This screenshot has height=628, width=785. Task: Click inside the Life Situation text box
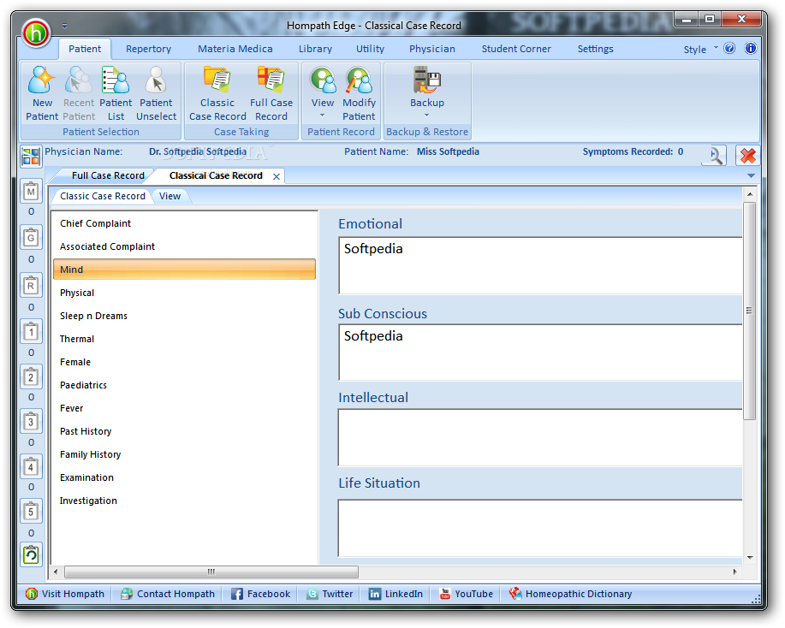[540, 528]
